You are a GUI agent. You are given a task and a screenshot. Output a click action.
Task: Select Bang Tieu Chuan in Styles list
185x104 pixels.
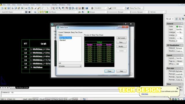pyautogui.click(x=65, y=38)
